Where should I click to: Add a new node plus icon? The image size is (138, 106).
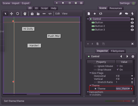tap(95, 14)
